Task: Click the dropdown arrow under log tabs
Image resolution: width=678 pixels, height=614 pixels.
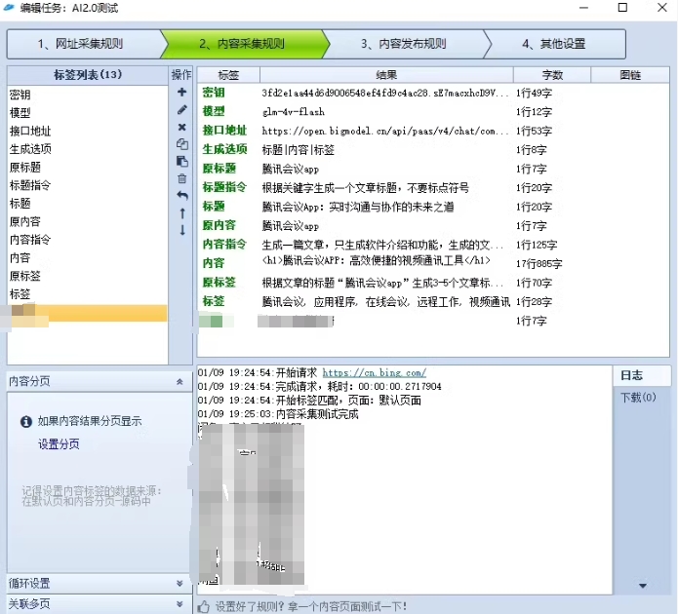Action: click(x=643, y=586)
